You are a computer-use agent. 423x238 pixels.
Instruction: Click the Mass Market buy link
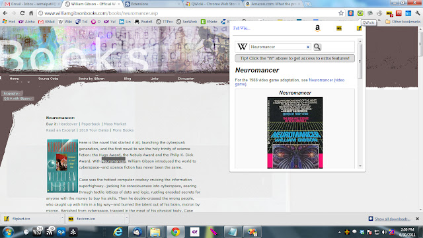point(115,124)
